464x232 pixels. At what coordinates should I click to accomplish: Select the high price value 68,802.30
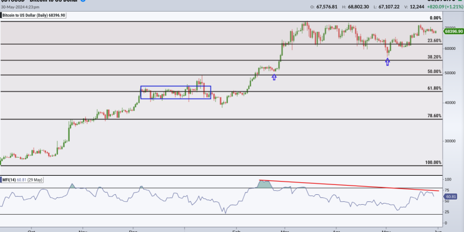[358, 6]
